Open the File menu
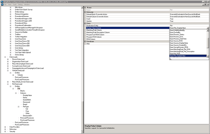Image resolution: width=210 pixels, height=134 pixels. click(5, 5)
